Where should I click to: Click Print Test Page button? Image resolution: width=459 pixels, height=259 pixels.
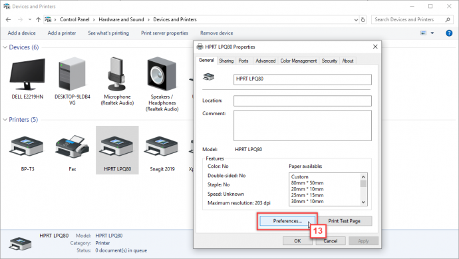(345, 221)
